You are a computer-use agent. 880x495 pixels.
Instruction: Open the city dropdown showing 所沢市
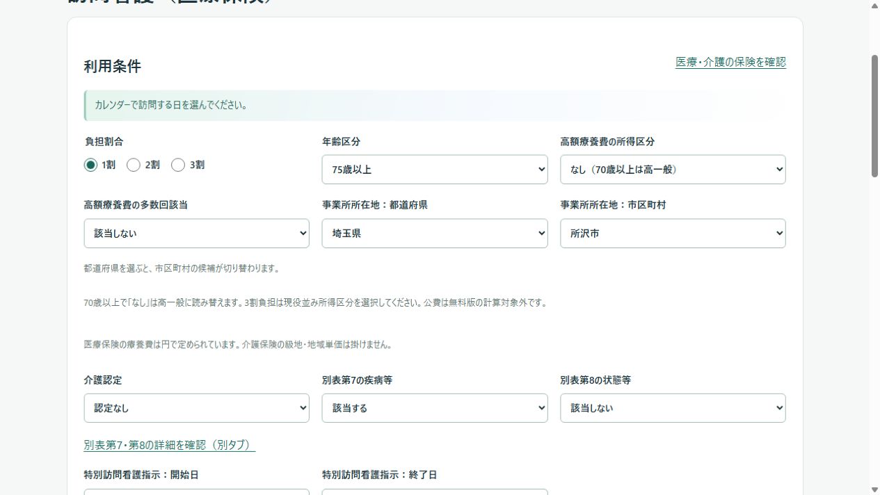coord(673,234)
